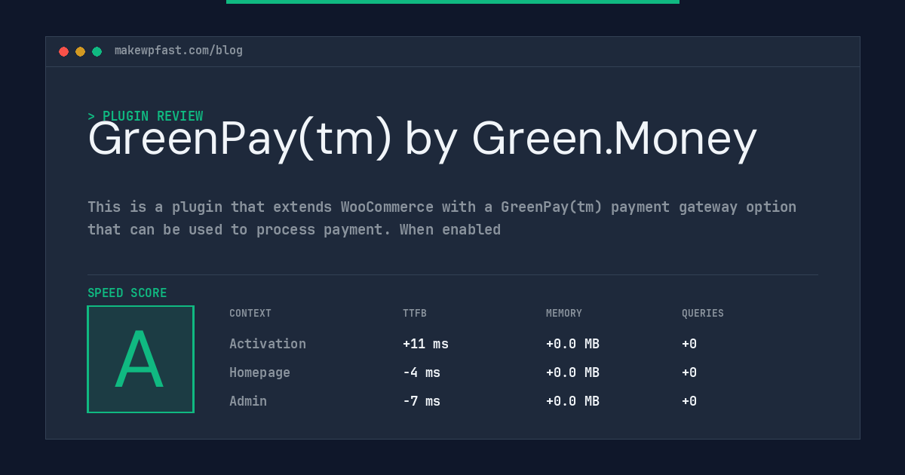This screenshot has height=475, width=905.
Task: Click the Admin queries +0 value
Action: pos(689,401)
